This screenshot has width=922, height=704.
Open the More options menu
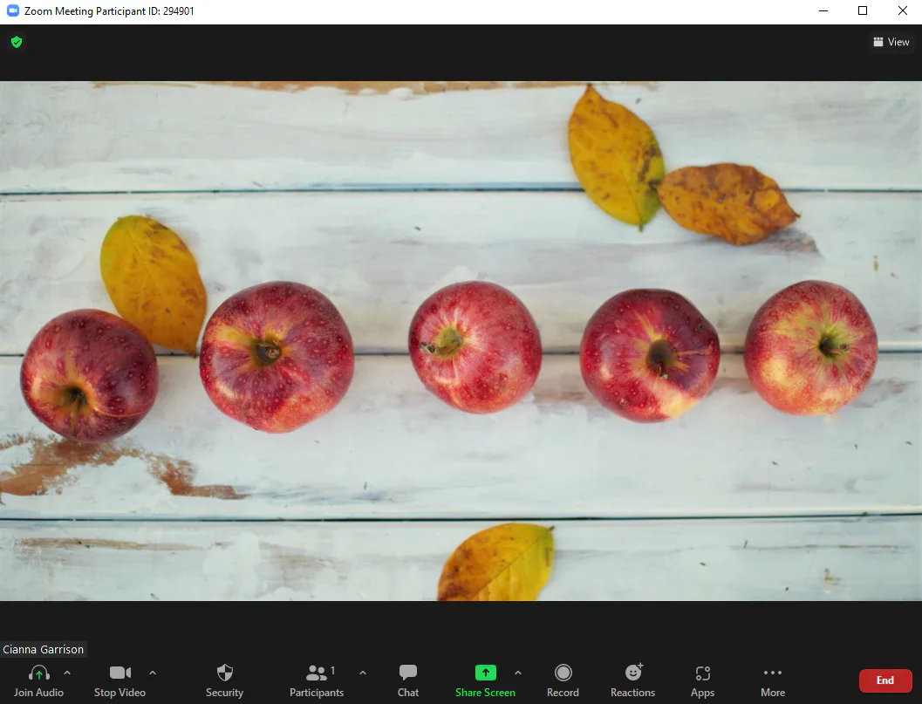tap(773, 680)
